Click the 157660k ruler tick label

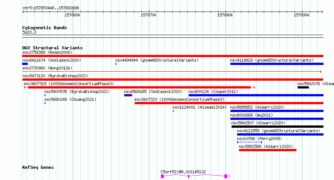click(72, 15)
